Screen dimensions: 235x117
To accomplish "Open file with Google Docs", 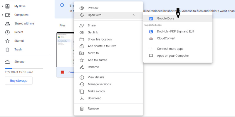I will (178, 18).
